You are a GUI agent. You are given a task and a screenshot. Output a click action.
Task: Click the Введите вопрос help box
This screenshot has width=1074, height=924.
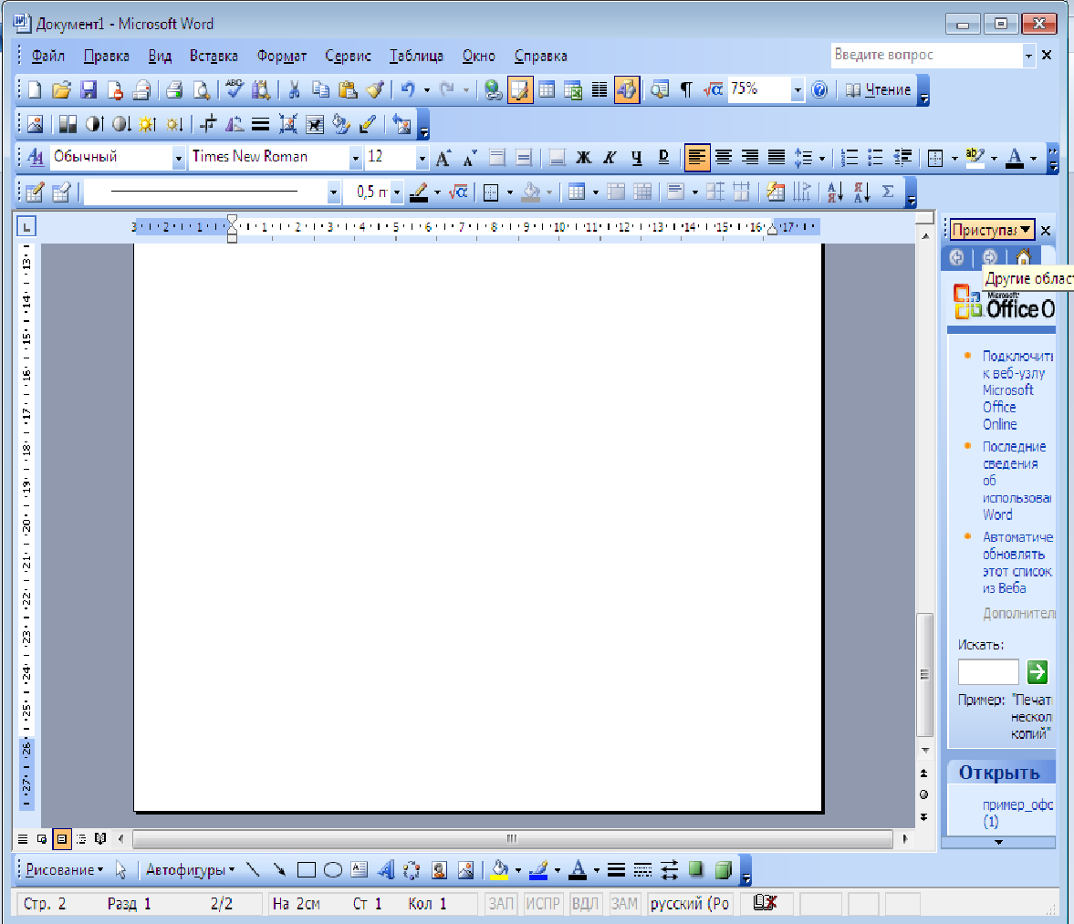point(926,55)
